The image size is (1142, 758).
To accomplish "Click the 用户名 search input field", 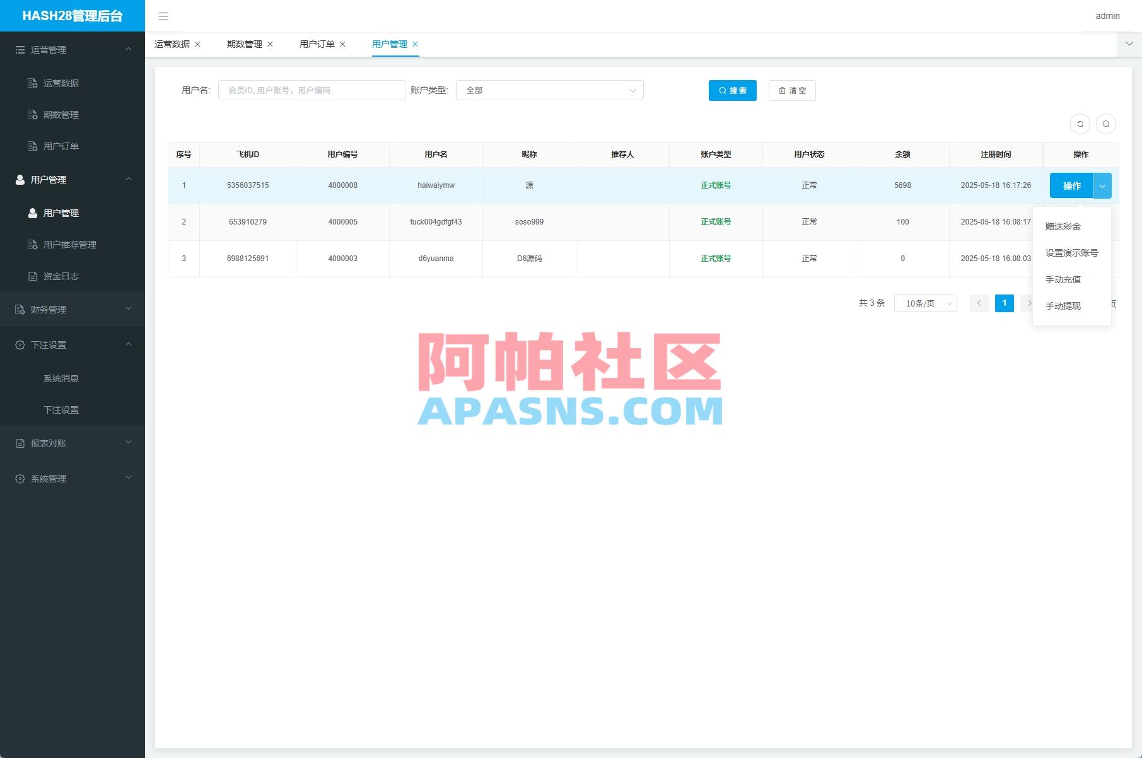I will pos(311,90).
